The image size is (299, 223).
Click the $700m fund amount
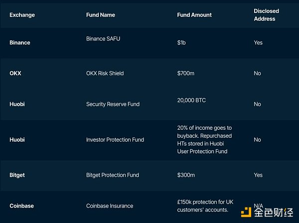pyautogui.click(x=186, y=73)
